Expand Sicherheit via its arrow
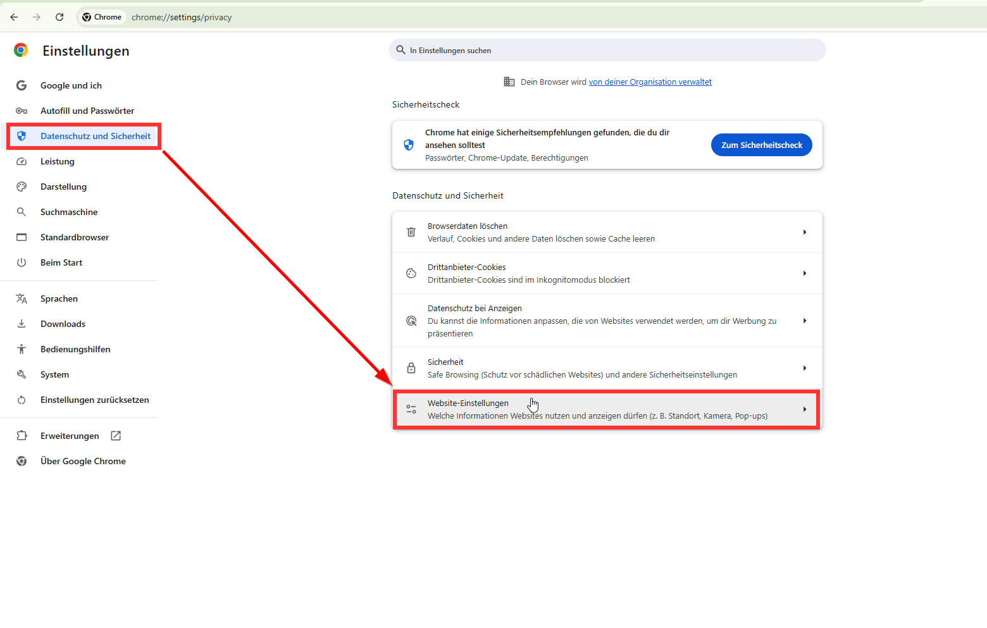The image size is (987, 628). [x=805, y=368]
